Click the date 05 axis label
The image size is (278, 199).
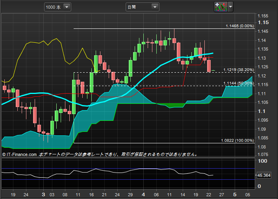[248, 195]
